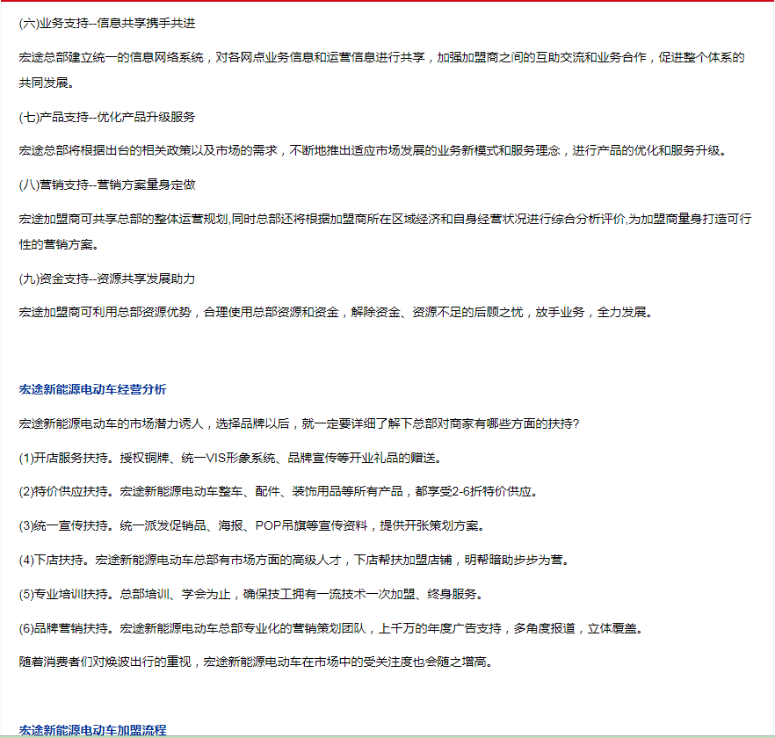This screenshot has height=738, width=775.
Task: Click the heading "(九)资金支持--资源共享发展助力"
Action: pyautogui.click(x=107, y=279)
